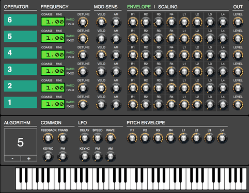Click the common KSYNC knob
Viewport: 249px width, 193px height.
tap(48, 157)
